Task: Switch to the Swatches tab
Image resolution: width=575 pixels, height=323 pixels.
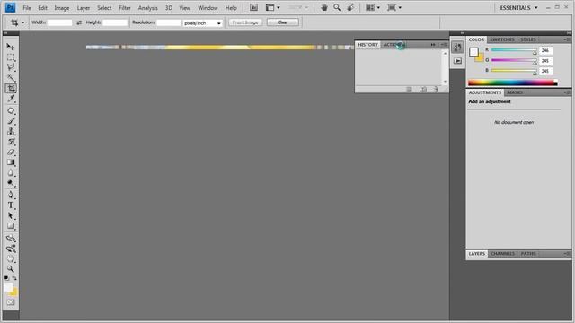Action: (x=501, y=39)
